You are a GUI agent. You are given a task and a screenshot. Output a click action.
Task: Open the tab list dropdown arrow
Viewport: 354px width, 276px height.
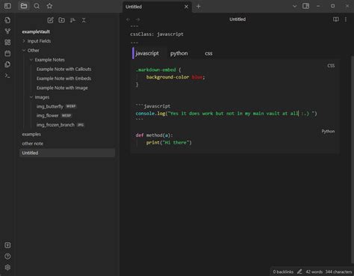294,6
